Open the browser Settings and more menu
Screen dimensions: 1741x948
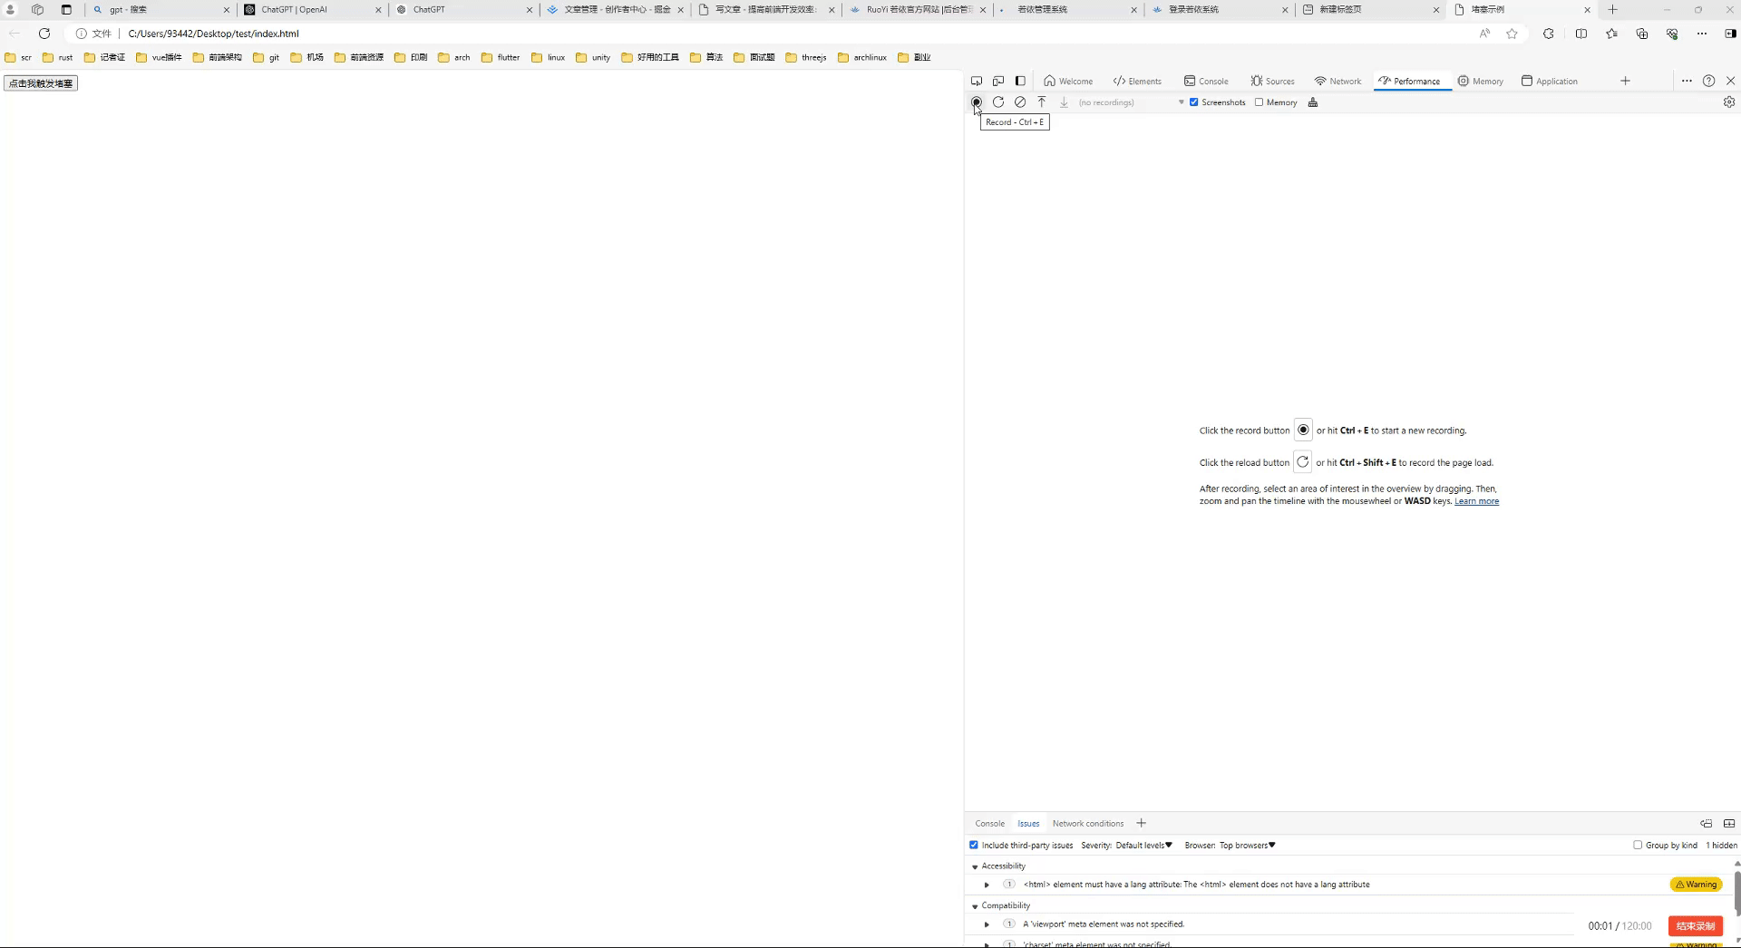click(x=1702, y=34)
